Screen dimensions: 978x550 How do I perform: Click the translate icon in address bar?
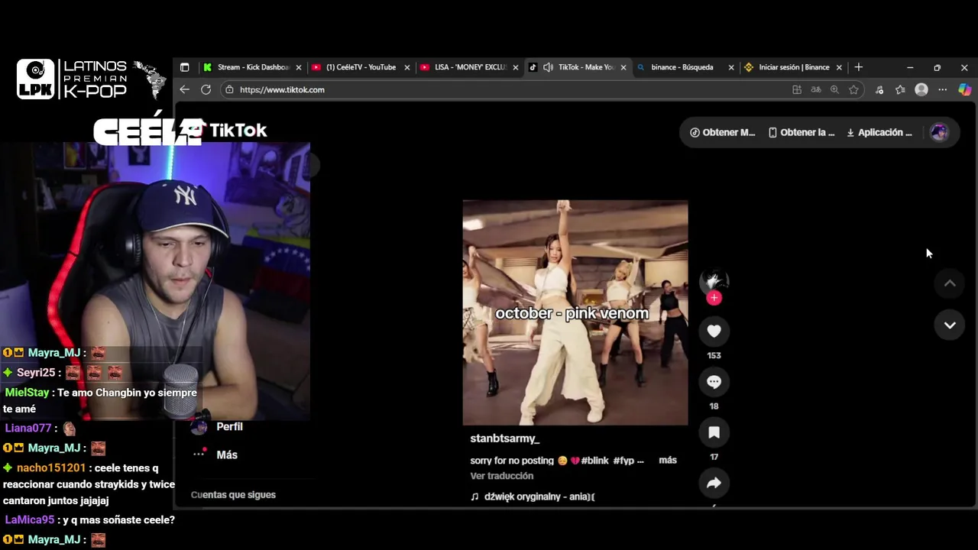click(x=815, y=89)
